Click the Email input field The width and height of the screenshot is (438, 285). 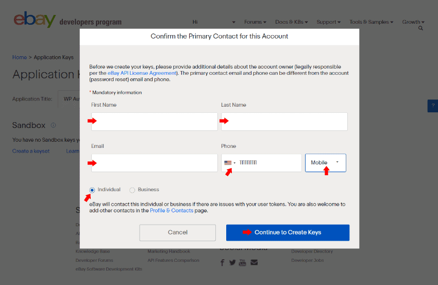155,163
